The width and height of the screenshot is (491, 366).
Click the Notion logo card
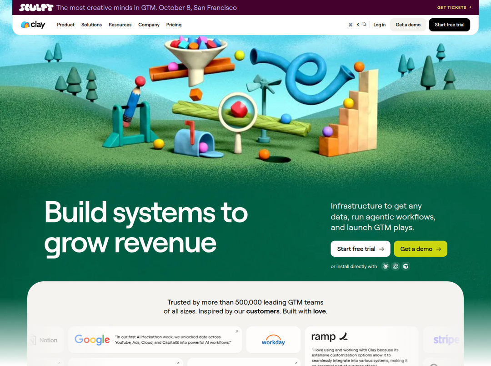click(x=46, y=340)
